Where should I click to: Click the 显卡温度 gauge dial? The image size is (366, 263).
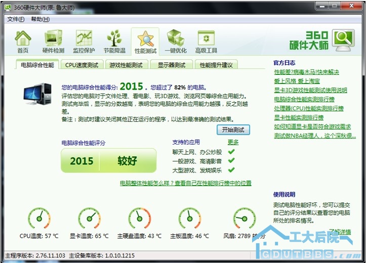[89, 218]
